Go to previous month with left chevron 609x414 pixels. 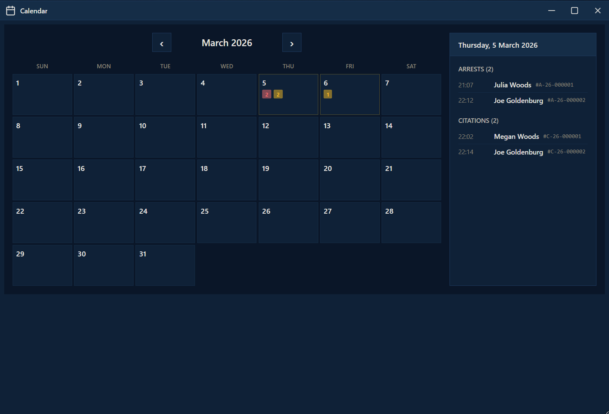(x=162, y=43)
